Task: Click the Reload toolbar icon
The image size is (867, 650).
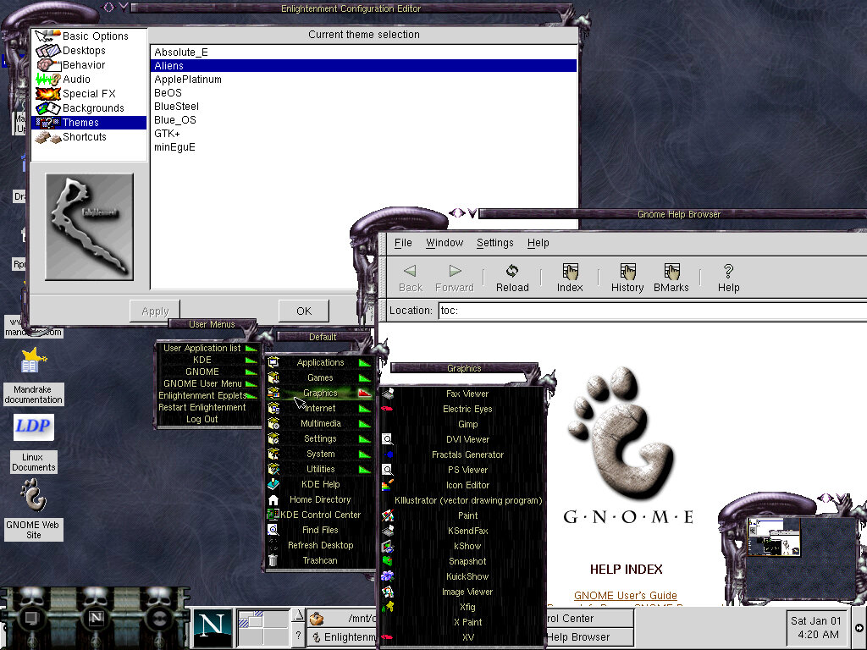Action: [x=512, y=278]
